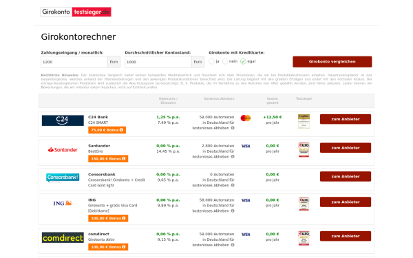Click the 'Testsiegel' column header
413x258 pixels.
point(304,98)
